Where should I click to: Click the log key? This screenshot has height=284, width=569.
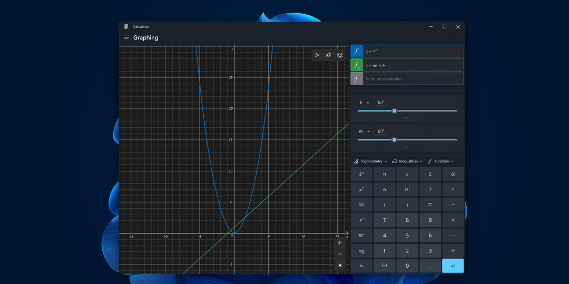pos(361,251)
